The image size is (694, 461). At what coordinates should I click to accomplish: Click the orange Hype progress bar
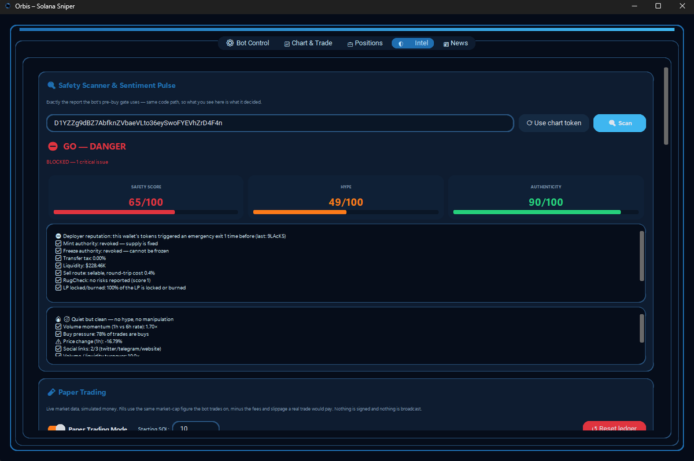[x=345, y=213]
